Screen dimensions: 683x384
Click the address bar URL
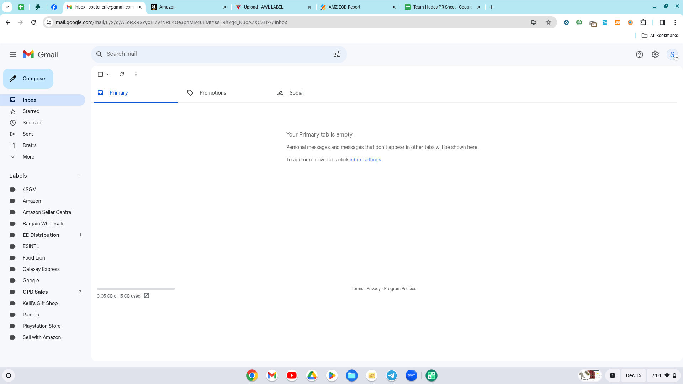click(x=171, y=22)
